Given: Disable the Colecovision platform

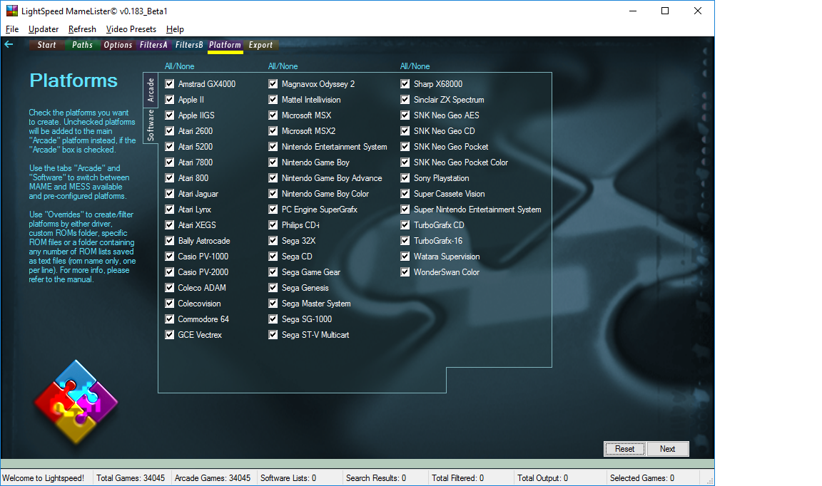Looking at the screenshot, I should pyautogui.click(x=169, y=304).
